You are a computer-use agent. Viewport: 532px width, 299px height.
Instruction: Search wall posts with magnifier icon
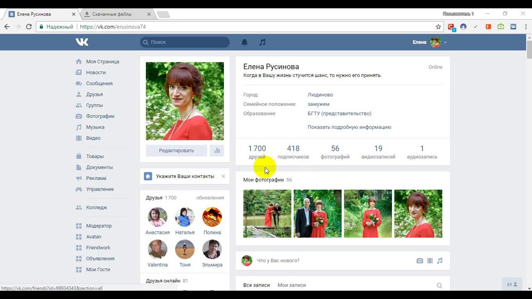pyautogui.click(x=439, y=285)
